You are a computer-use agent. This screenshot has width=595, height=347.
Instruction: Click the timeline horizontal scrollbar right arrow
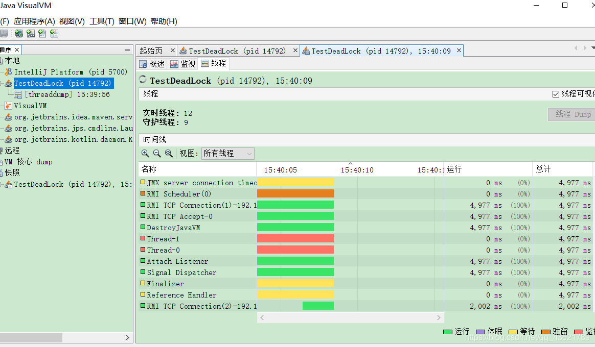click(439, 317)
